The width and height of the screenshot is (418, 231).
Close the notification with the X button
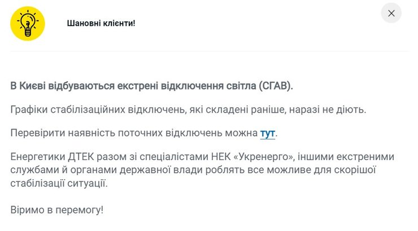391,13
